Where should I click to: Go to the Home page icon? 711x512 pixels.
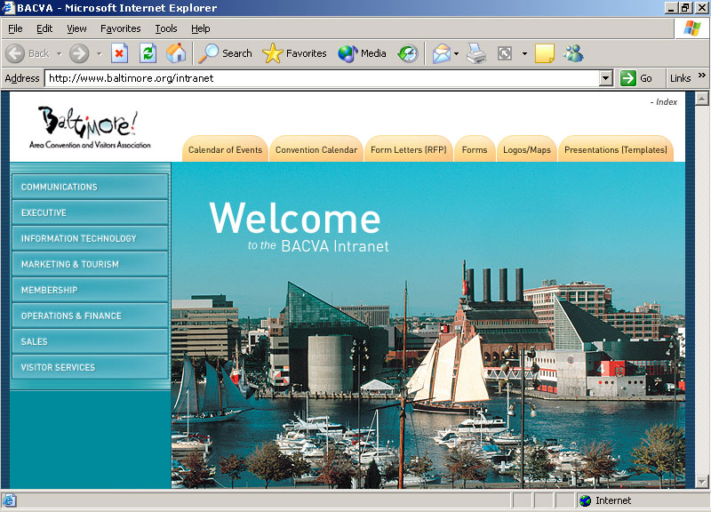click(x=176, y=53)
